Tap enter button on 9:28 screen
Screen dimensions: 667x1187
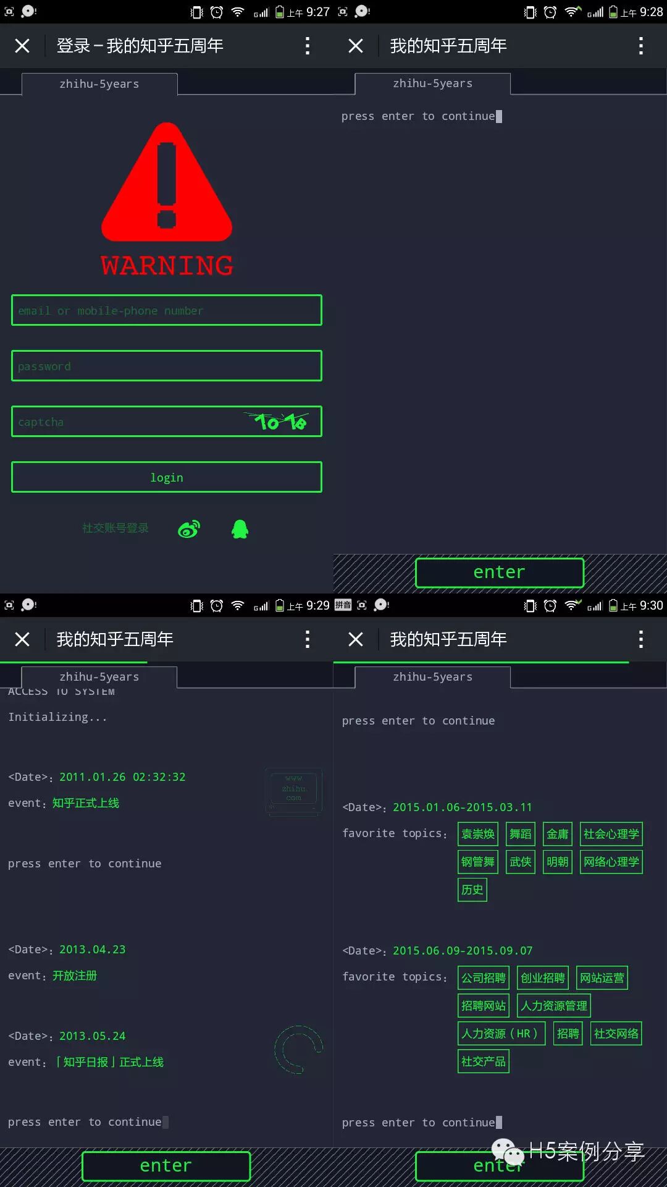coord(500,572)
